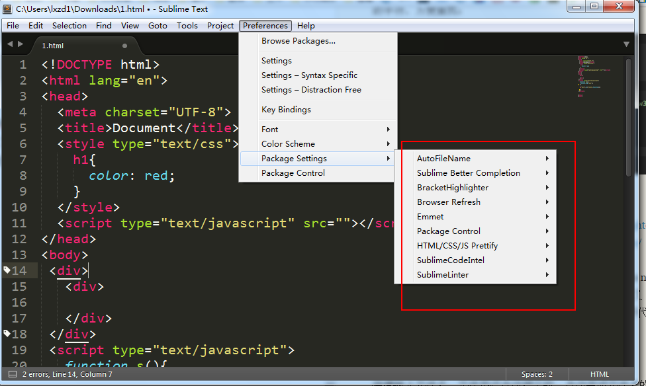Expand SublimeLinter settings

475,275
